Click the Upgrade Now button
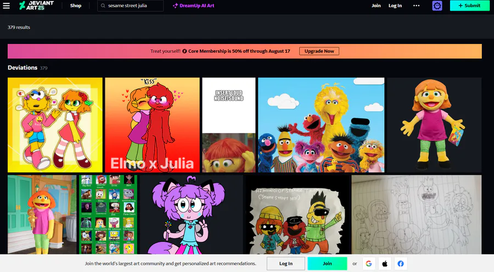494x272 pixels. [319, 51]
